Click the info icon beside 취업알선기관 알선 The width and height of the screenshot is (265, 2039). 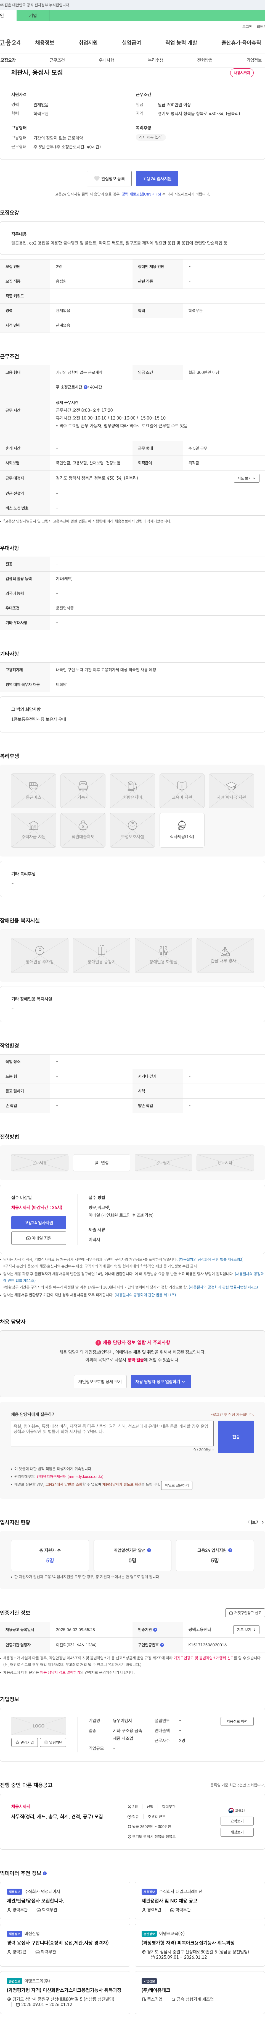(x=149, y=1550)
